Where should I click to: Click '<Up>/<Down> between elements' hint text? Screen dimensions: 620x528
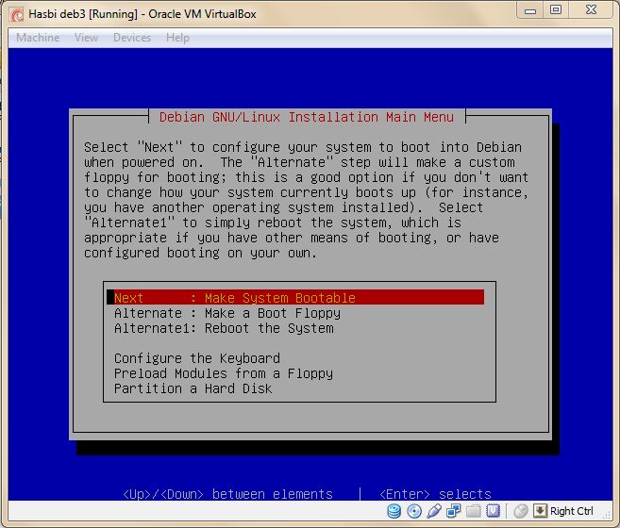227,494
